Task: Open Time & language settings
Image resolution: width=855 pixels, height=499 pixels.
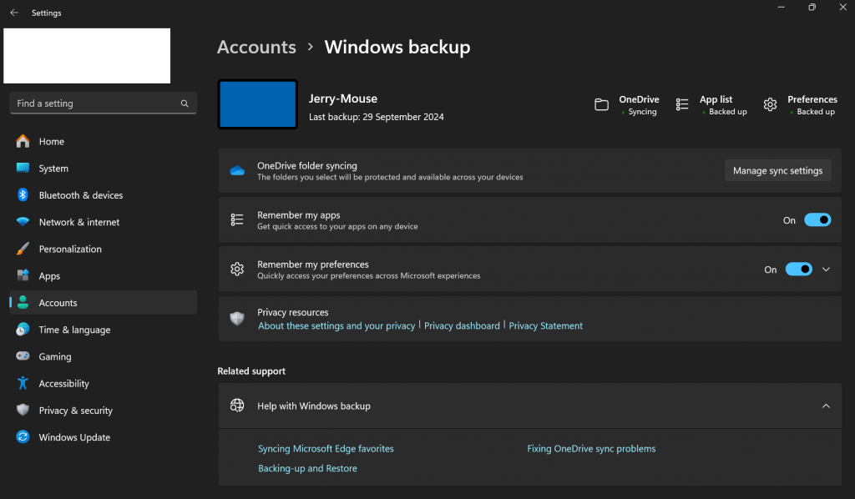Action: pyautogui.click(x=103, y=329)
